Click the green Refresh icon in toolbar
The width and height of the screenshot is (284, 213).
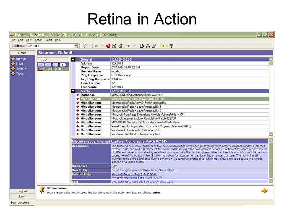coord(114,46)
